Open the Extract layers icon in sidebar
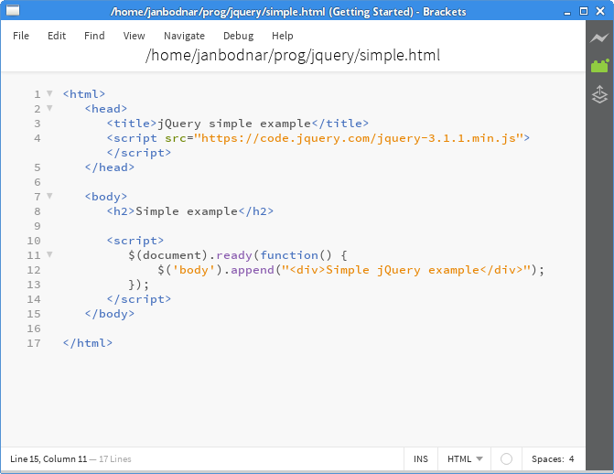This screenshot has height=474, width=614. click(599, 94)
